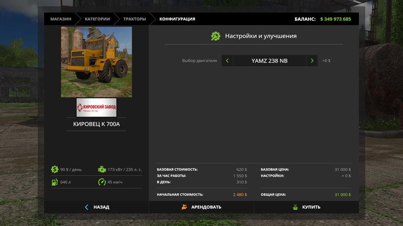Click the daily upkeep cost dollar icon
Viewport: 403px width, 226px height.
[x=55, y=169]
